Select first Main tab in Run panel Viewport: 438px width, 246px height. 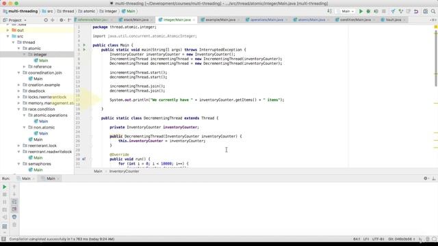click(26, 178)
